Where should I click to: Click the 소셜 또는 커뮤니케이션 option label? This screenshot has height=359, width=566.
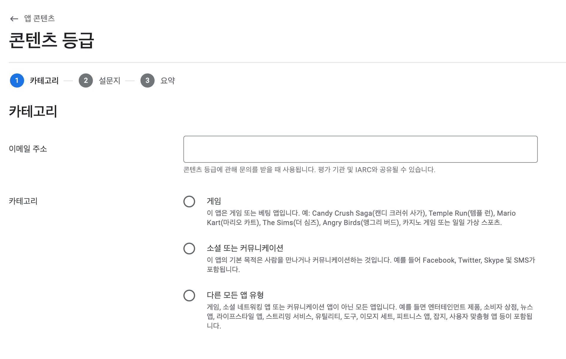[x=245, y=248]
